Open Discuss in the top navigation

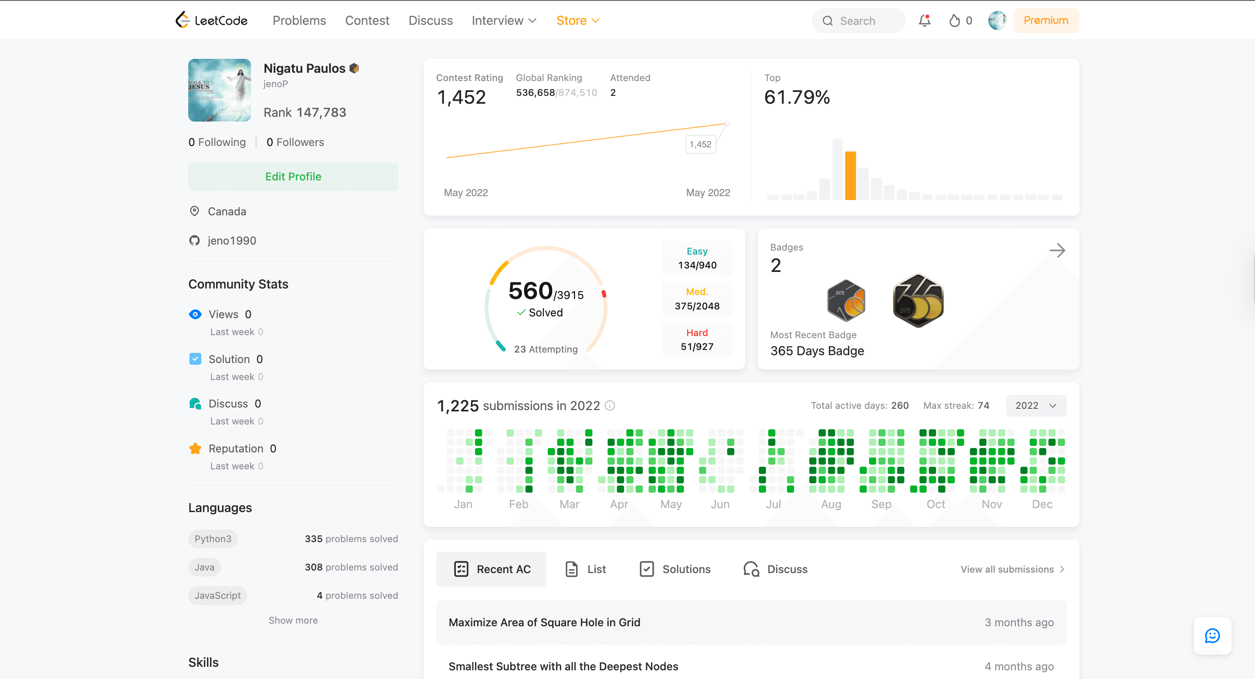431,20
